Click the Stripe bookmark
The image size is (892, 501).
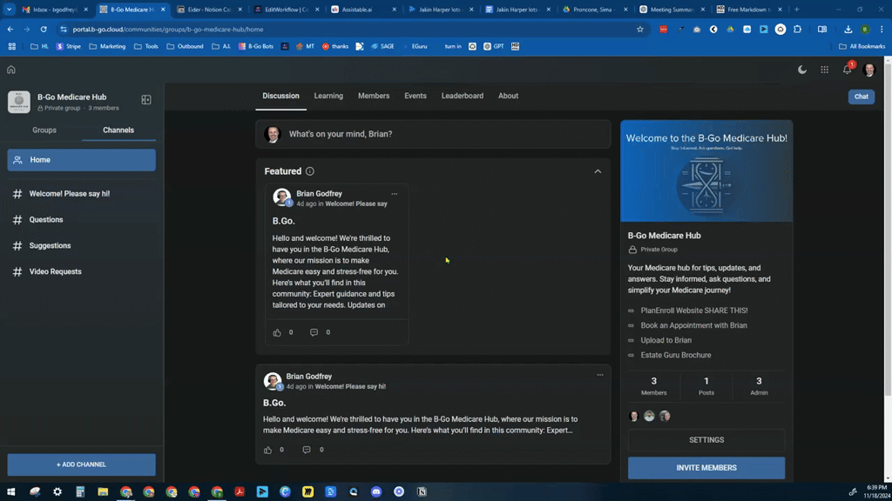[x=69, y=47]
